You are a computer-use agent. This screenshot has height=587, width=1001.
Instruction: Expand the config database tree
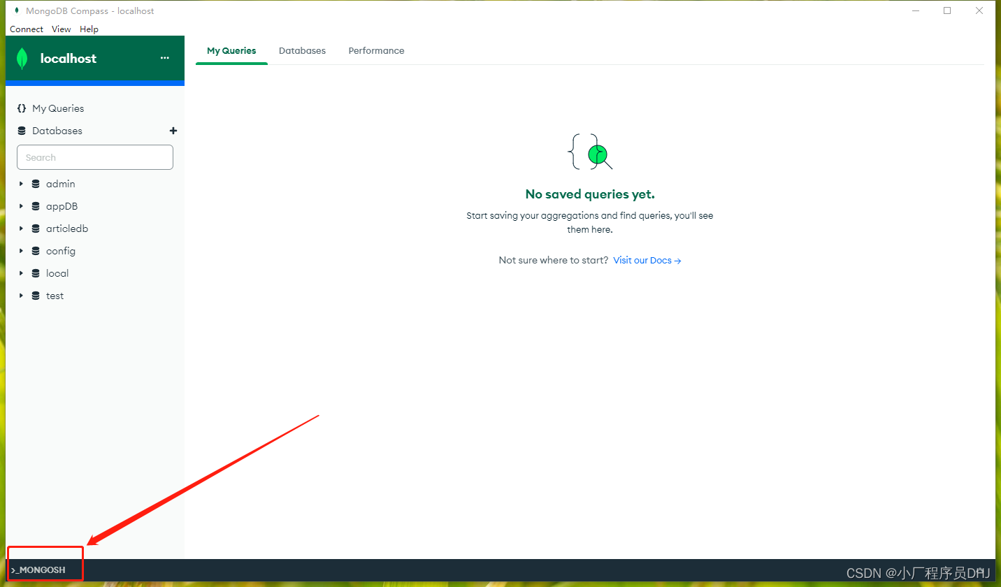pos(21,251)
